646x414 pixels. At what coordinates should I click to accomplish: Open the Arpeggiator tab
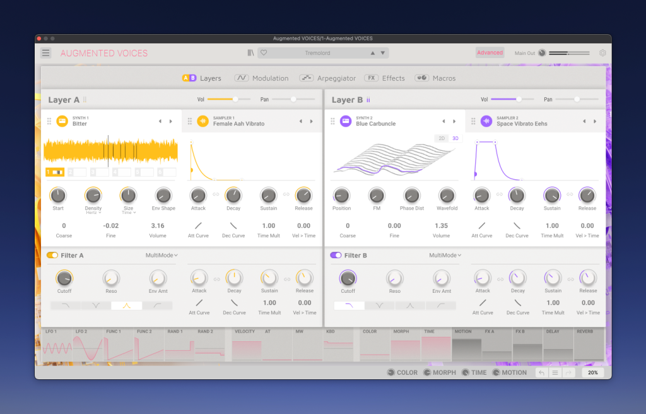[x=327, y=78]
